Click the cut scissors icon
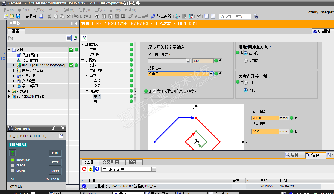Viewport: 334px width, 194px height. (49, 16)
